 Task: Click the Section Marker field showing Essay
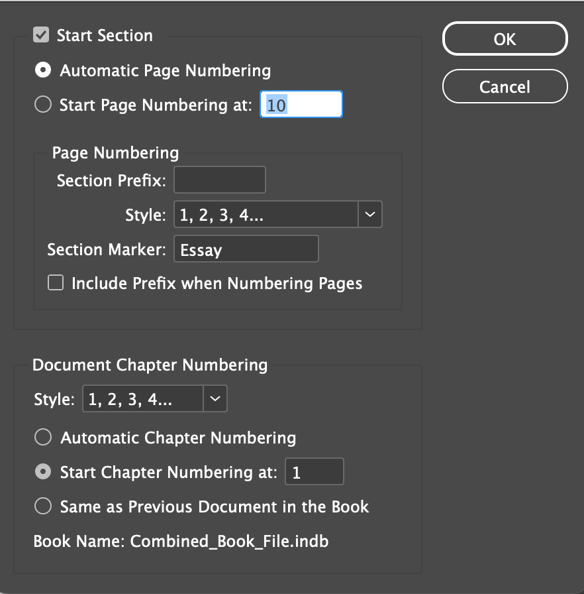(246, 249)
